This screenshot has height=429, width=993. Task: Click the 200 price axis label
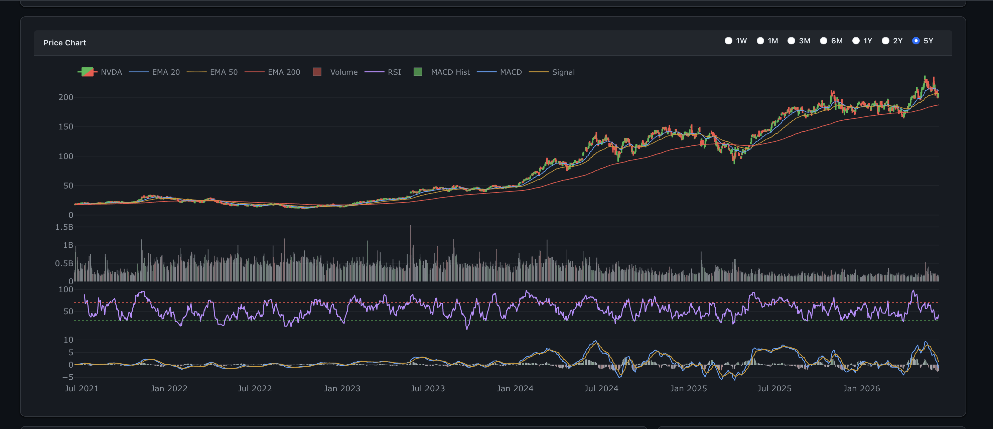[65, 97]
